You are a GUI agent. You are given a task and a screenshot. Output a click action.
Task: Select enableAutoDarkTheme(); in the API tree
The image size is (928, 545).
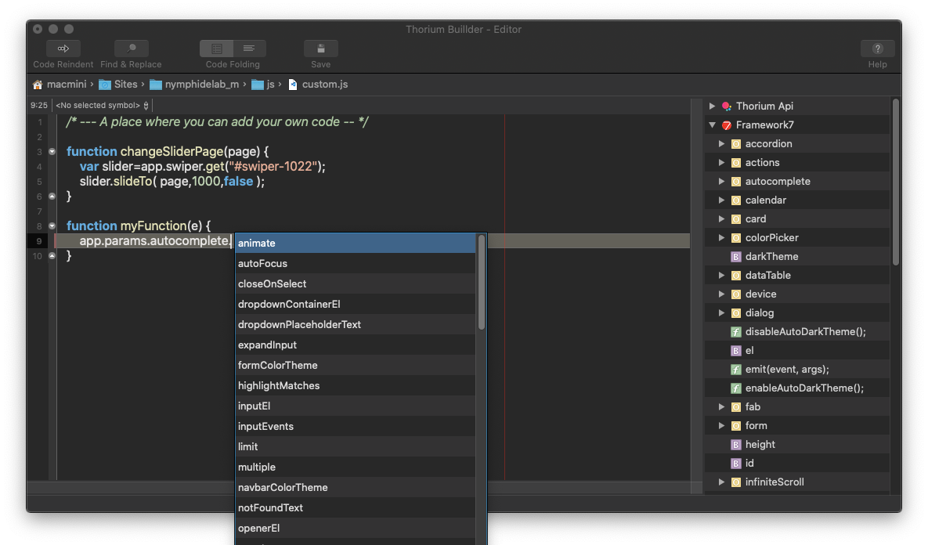[804, 388]
